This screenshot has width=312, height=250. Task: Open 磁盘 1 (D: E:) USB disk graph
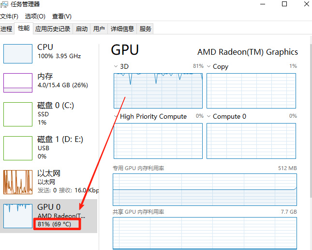point(18,148)
